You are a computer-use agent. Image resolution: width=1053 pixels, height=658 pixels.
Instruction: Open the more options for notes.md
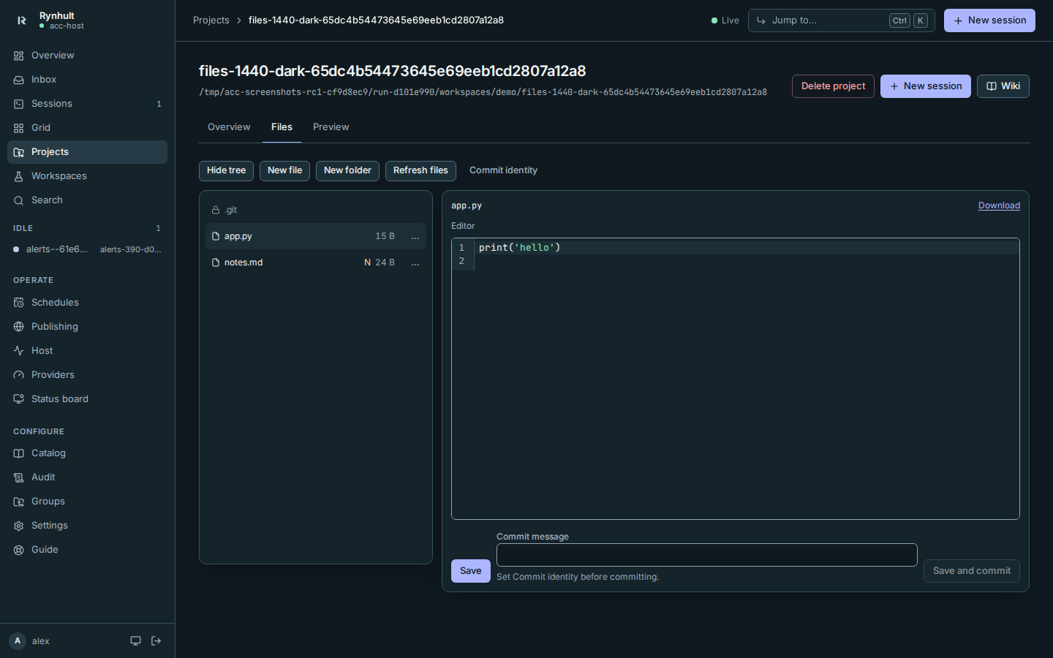coord(415,263)
